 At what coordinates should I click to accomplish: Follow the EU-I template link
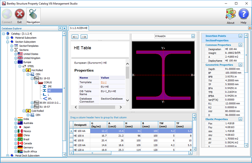point(104,82)
